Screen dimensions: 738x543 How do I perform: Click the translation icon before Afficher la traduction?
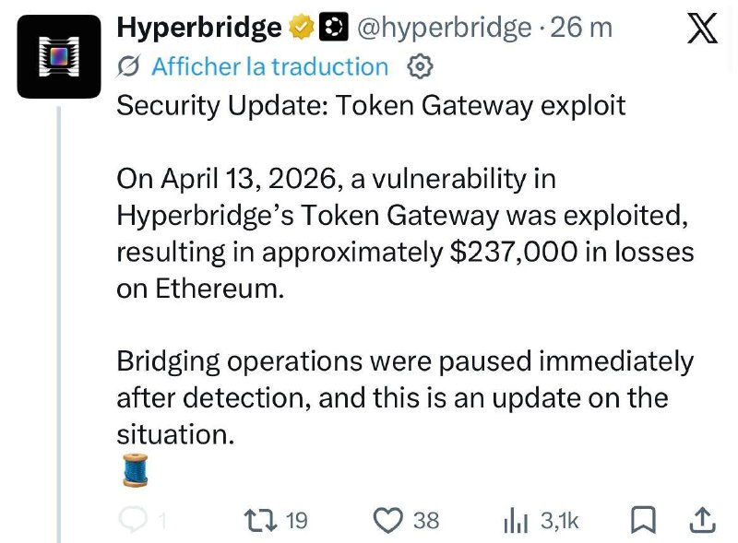(130, 66)
